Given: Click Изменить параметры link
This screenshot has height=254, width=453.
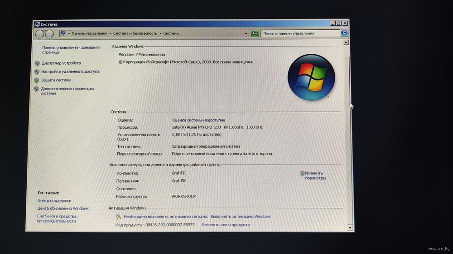Looking at the screenshot, I should [315, 175].
